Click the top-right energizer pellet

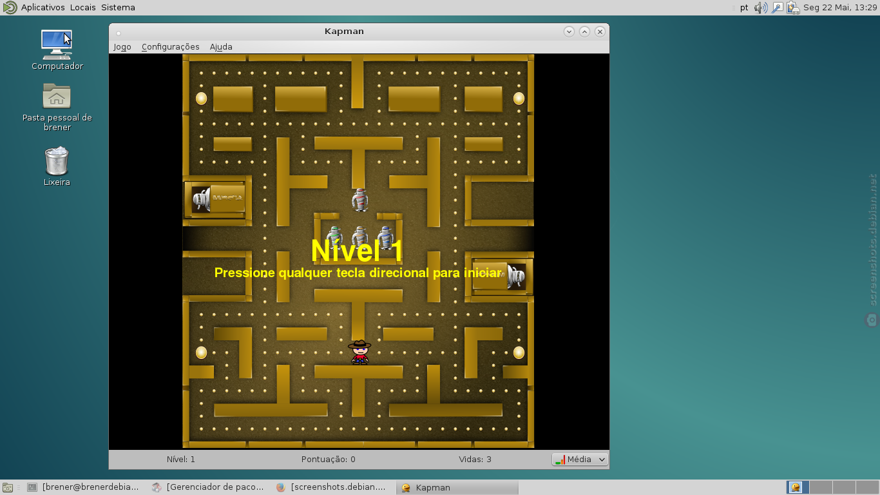coord(519,99)
